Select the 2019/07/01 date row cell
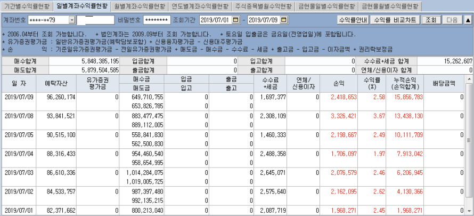The image size is (474, 216). pos(19,210)
